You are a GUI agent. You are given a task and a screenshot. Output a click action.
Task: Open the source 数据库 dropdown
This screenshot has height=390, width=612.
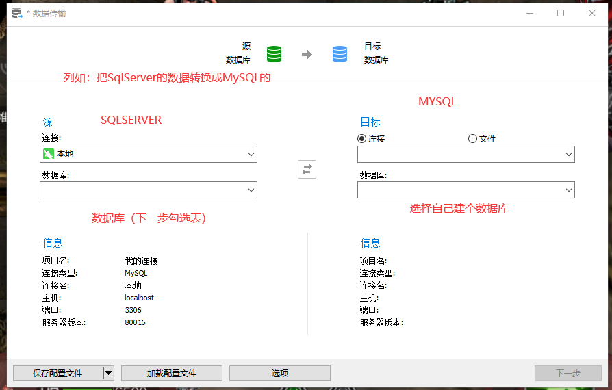tap(149, 190)
